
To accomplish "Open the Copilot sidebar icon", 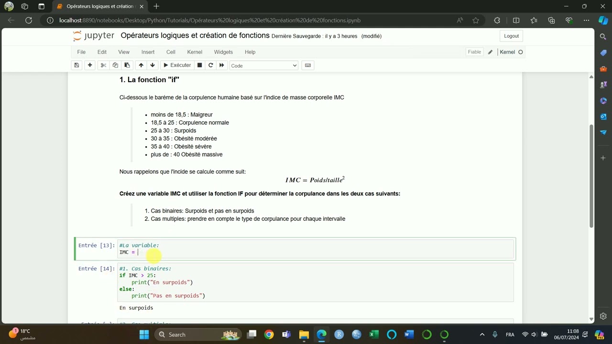I will coord(603,21).
